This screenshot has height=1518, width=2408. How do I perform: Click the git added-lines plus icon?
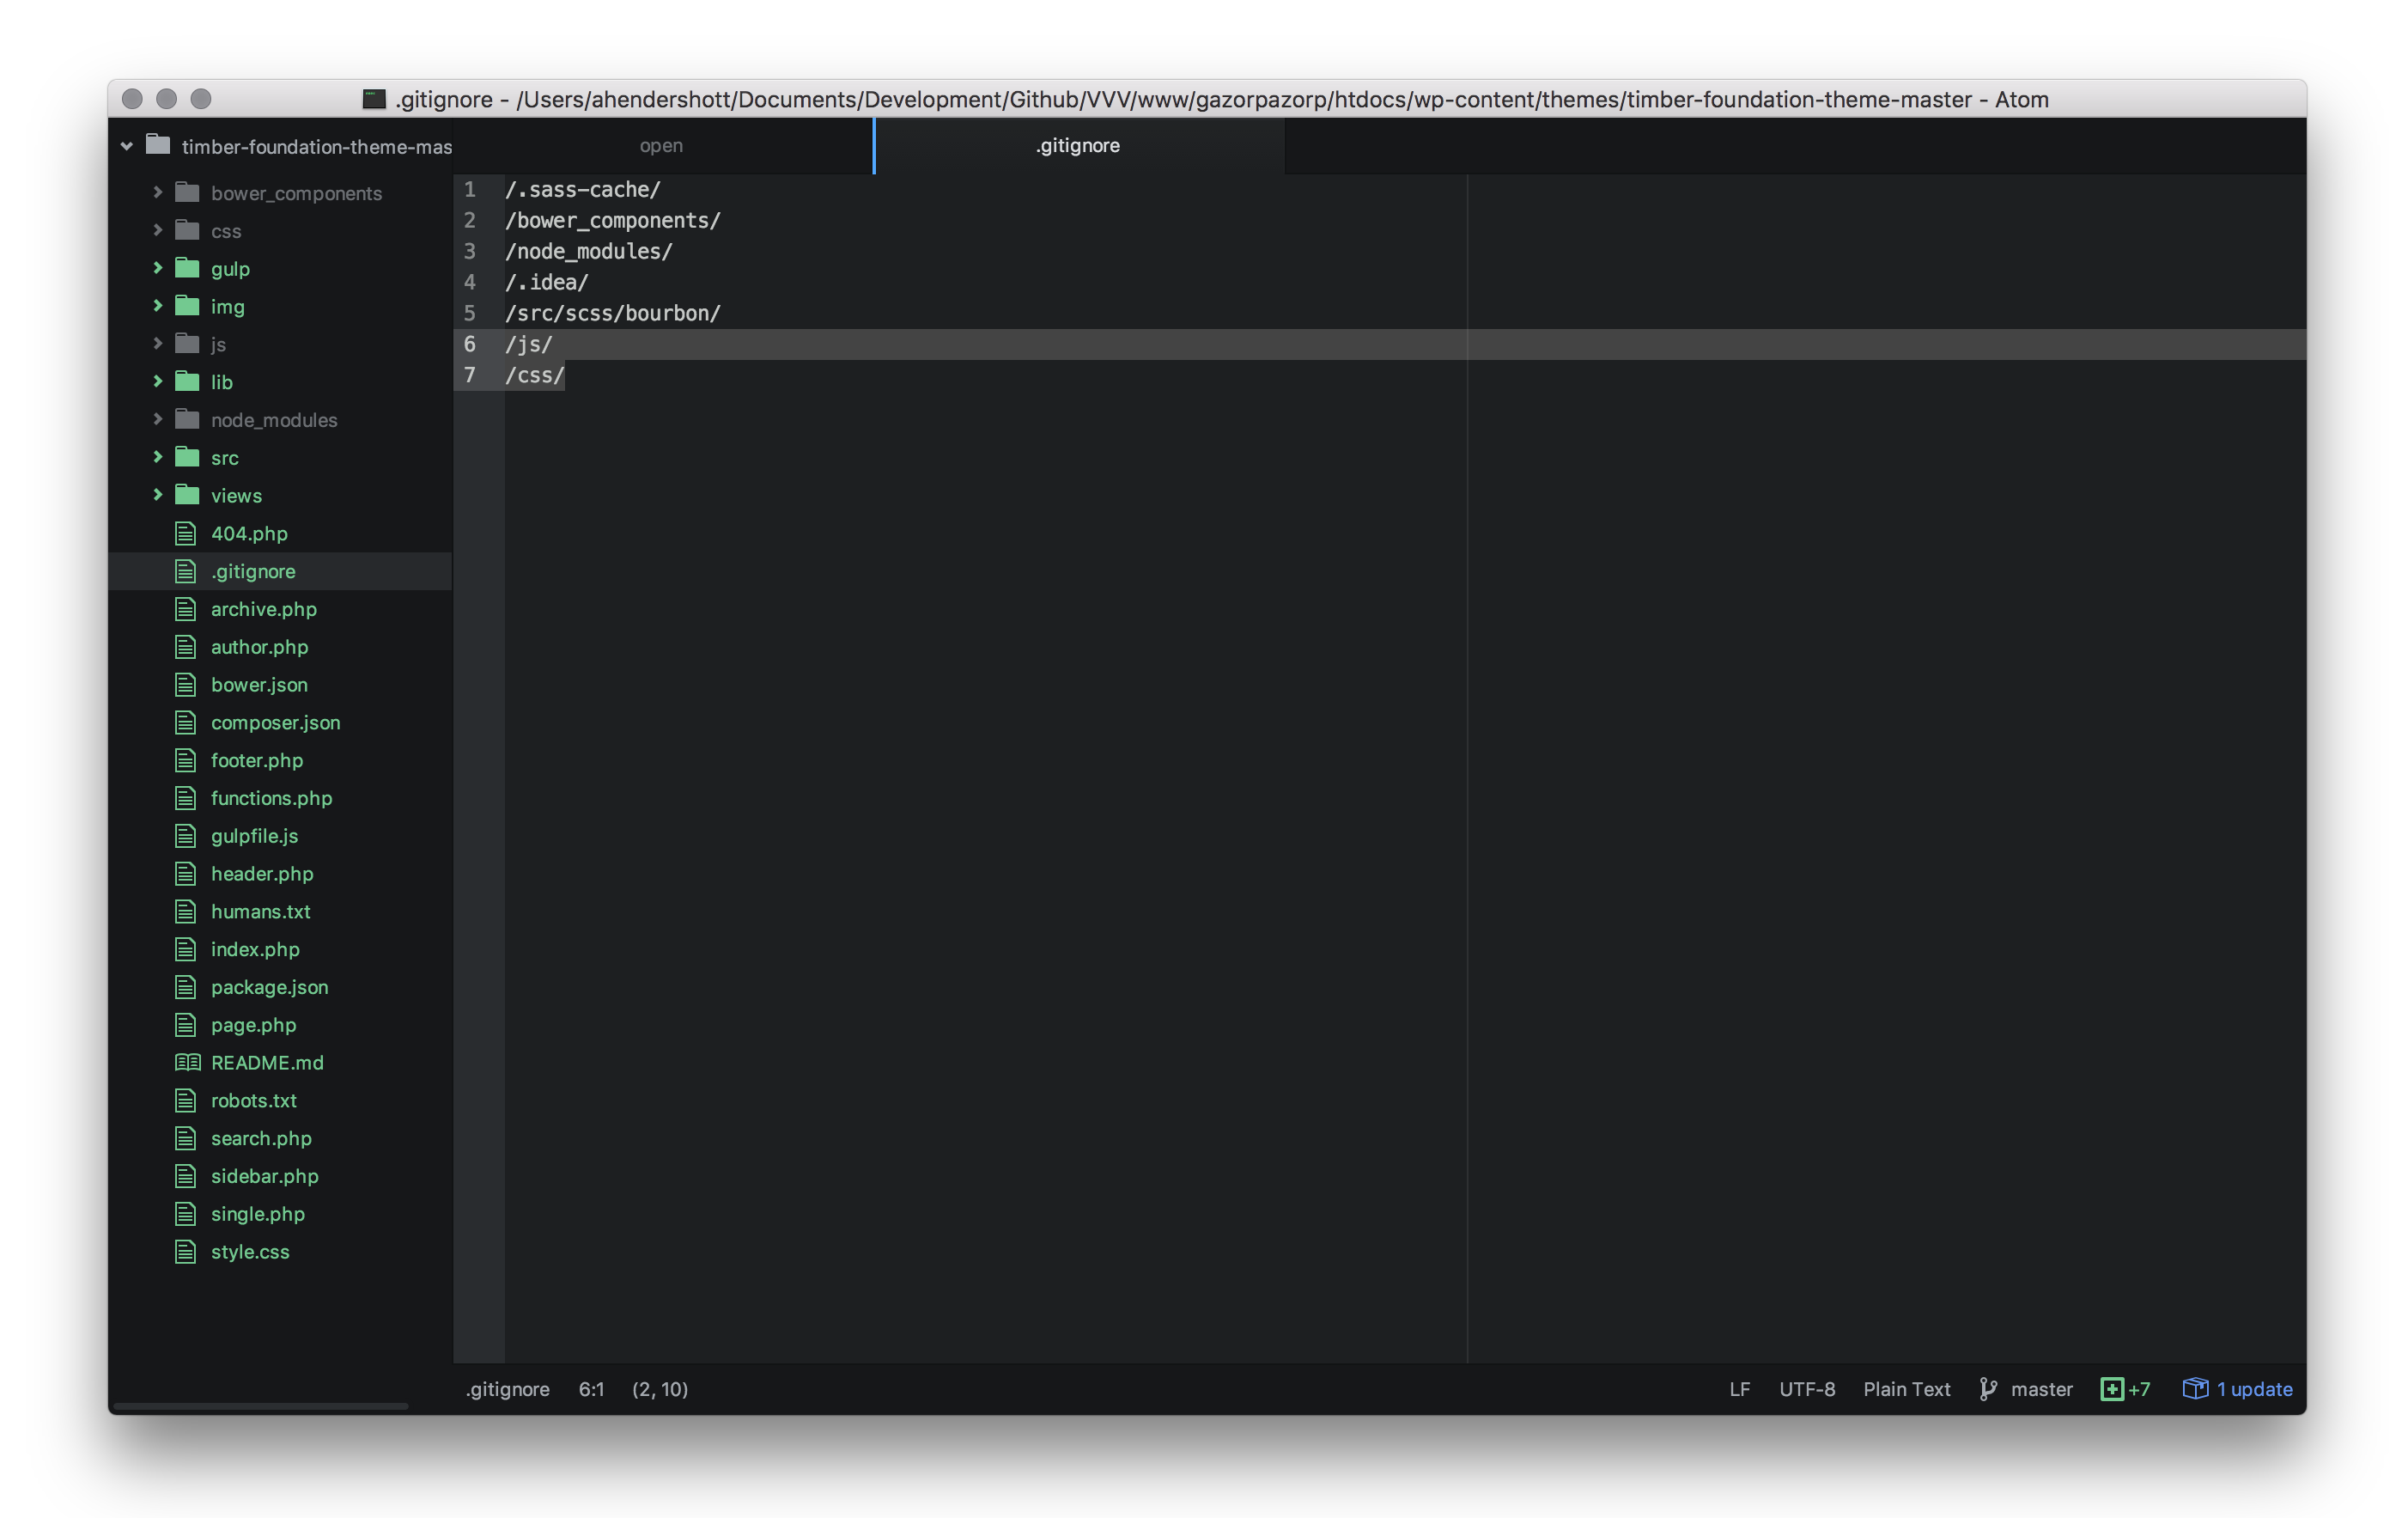pyautogui.click(x=2112, y=1389)
